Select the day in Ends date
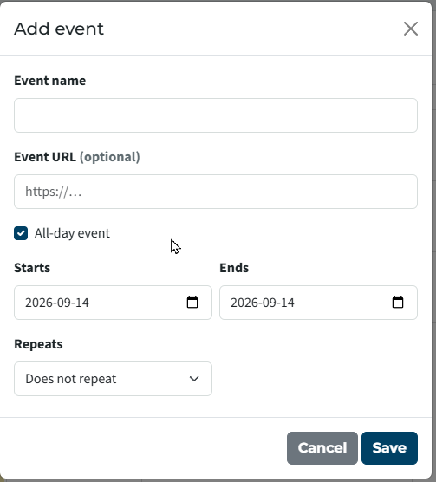436x482 pixels. [289, 303]
